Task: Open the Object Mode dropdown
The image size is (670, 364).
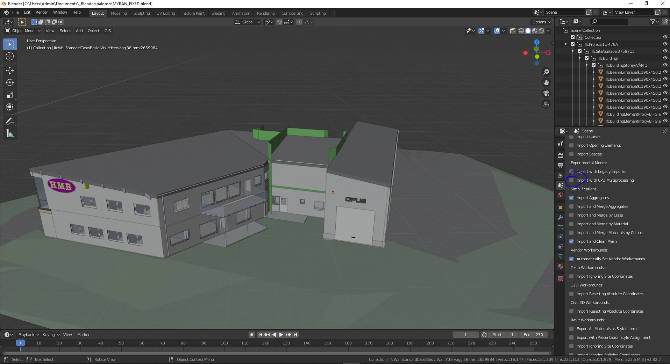Action: [23, 31]
